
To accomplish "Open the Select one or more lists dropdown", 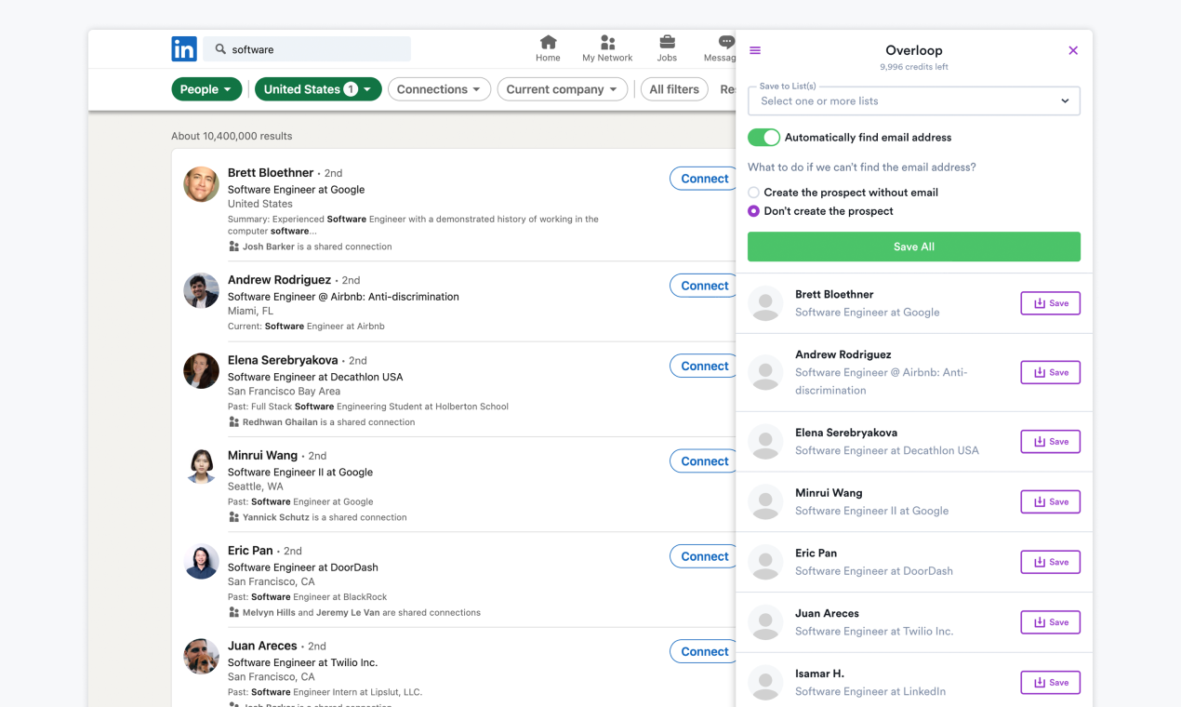I will (913, 100).
